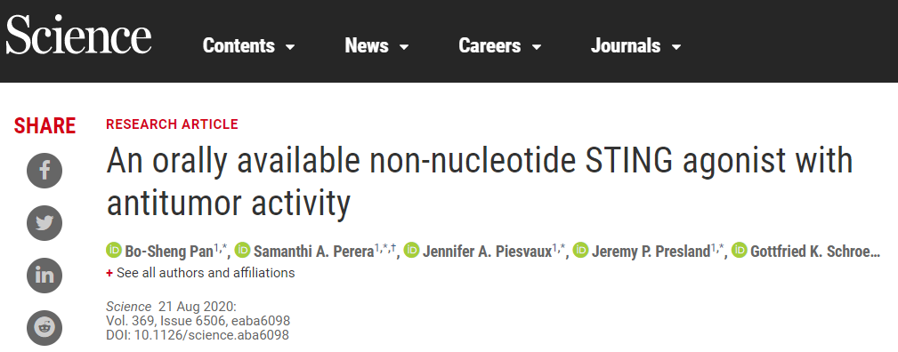This screenshot has height=352, width=898.
Task: Expand the Careers dropdown arrow
Action: (x=537, y=47)
